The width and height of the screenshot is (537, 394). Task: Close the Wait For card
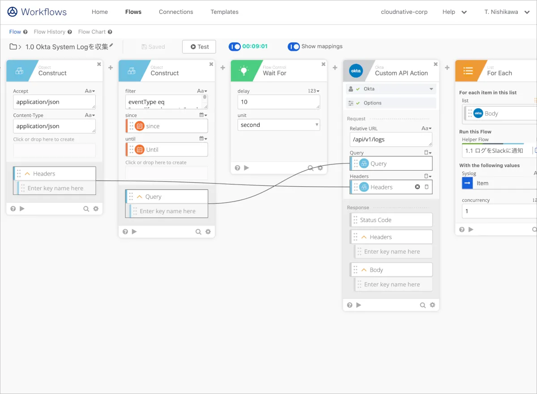[324, 64]
